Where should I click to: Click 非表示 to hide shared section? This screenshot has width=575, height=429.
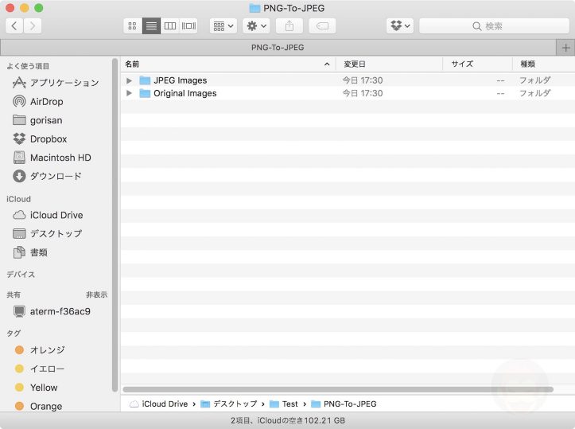pos(96,294)
